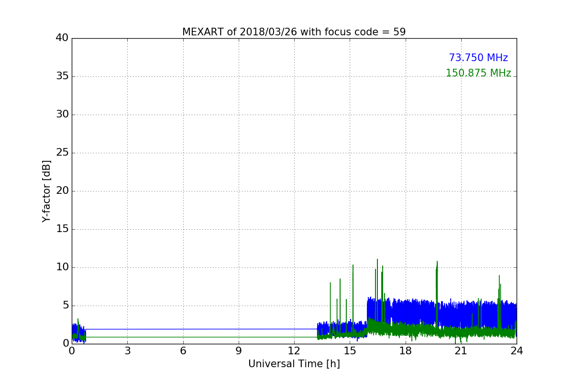Click x-axis tick value 9
574x382 pixels.
239,351
